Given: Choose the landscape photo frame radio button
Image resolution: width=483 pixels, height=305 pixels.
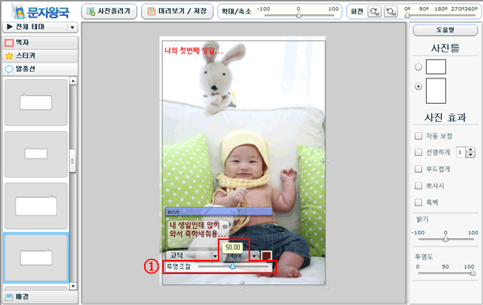Looking at the screenshot, I should click(x=418, y=67).
